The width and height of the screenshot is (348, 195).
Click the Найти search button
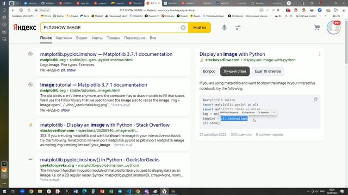(200, 28)
